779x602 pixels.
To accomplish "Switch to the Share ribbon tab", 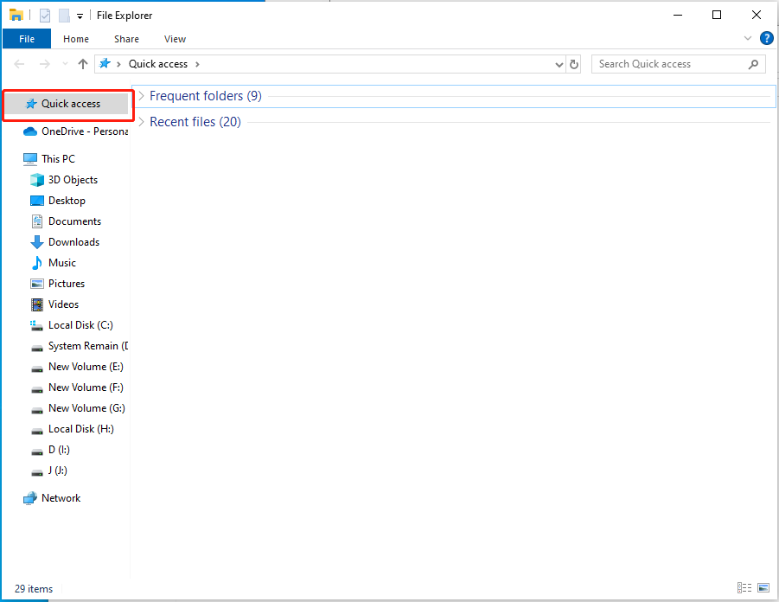I will click(127, 39).
